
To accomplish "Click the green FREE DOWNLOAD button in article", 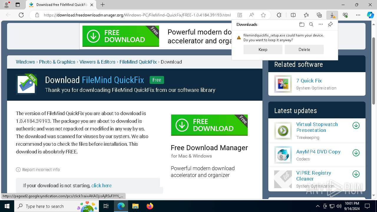I will pyautogui.click(x=209, y=125).
